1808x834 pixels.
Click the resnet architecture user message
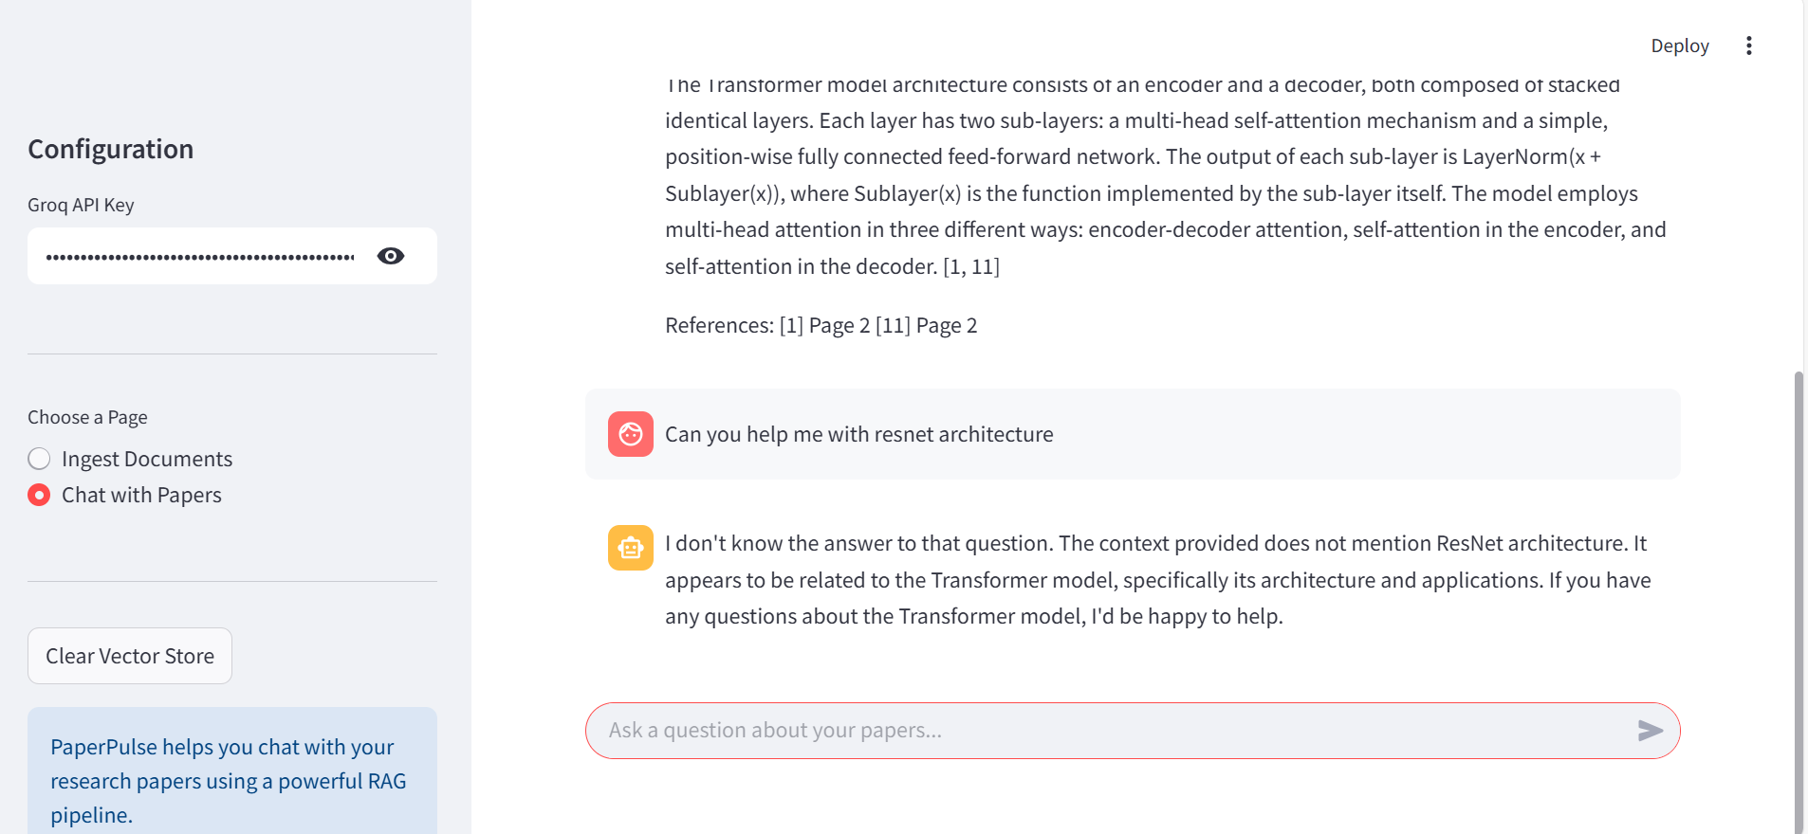[858, 434]
